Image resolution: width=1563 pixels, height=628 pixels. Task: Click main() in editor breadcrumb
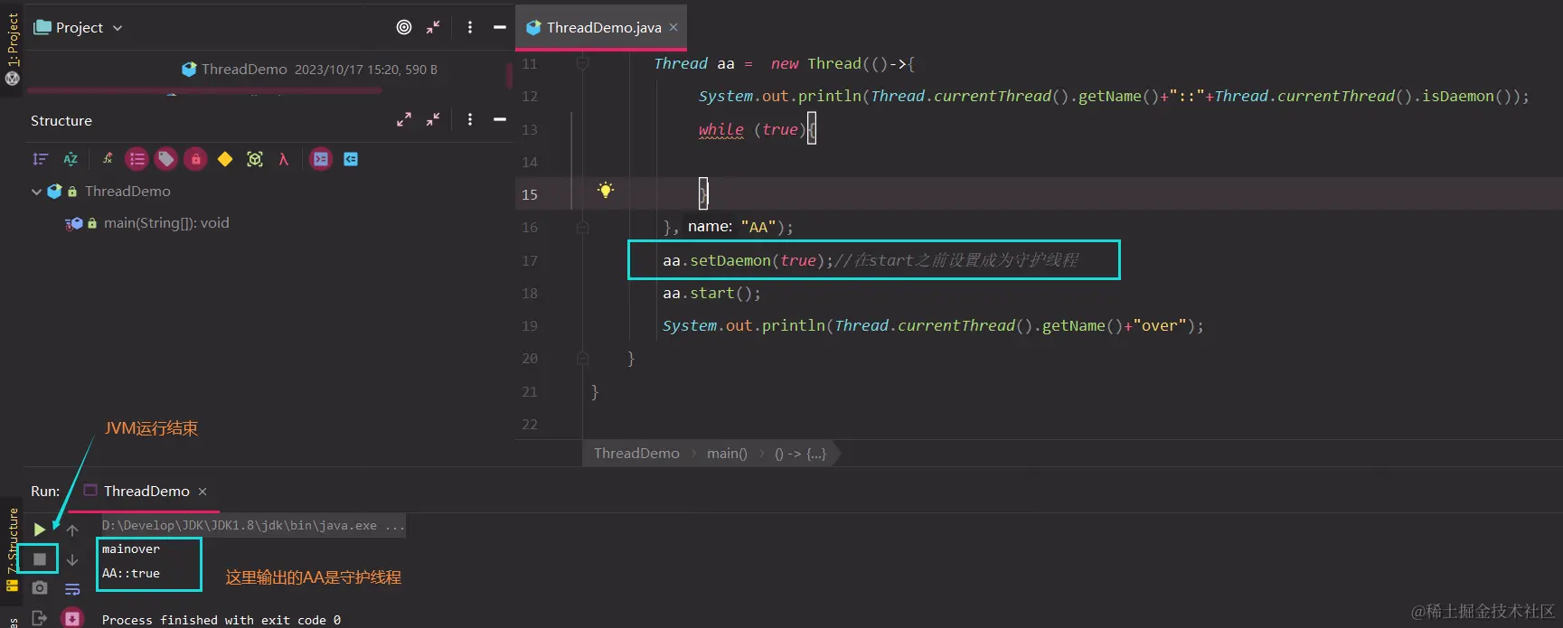[x=727, y=454]
